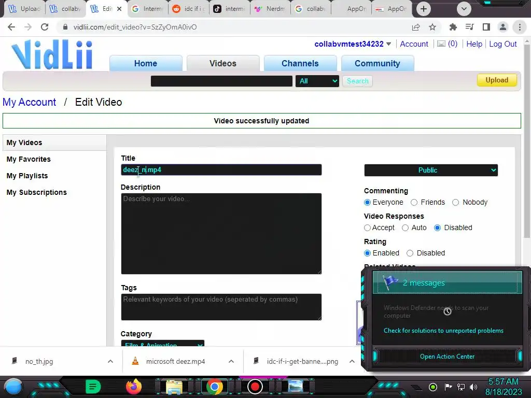Expand options for no_th.jpg download

(x=110, y=361)
